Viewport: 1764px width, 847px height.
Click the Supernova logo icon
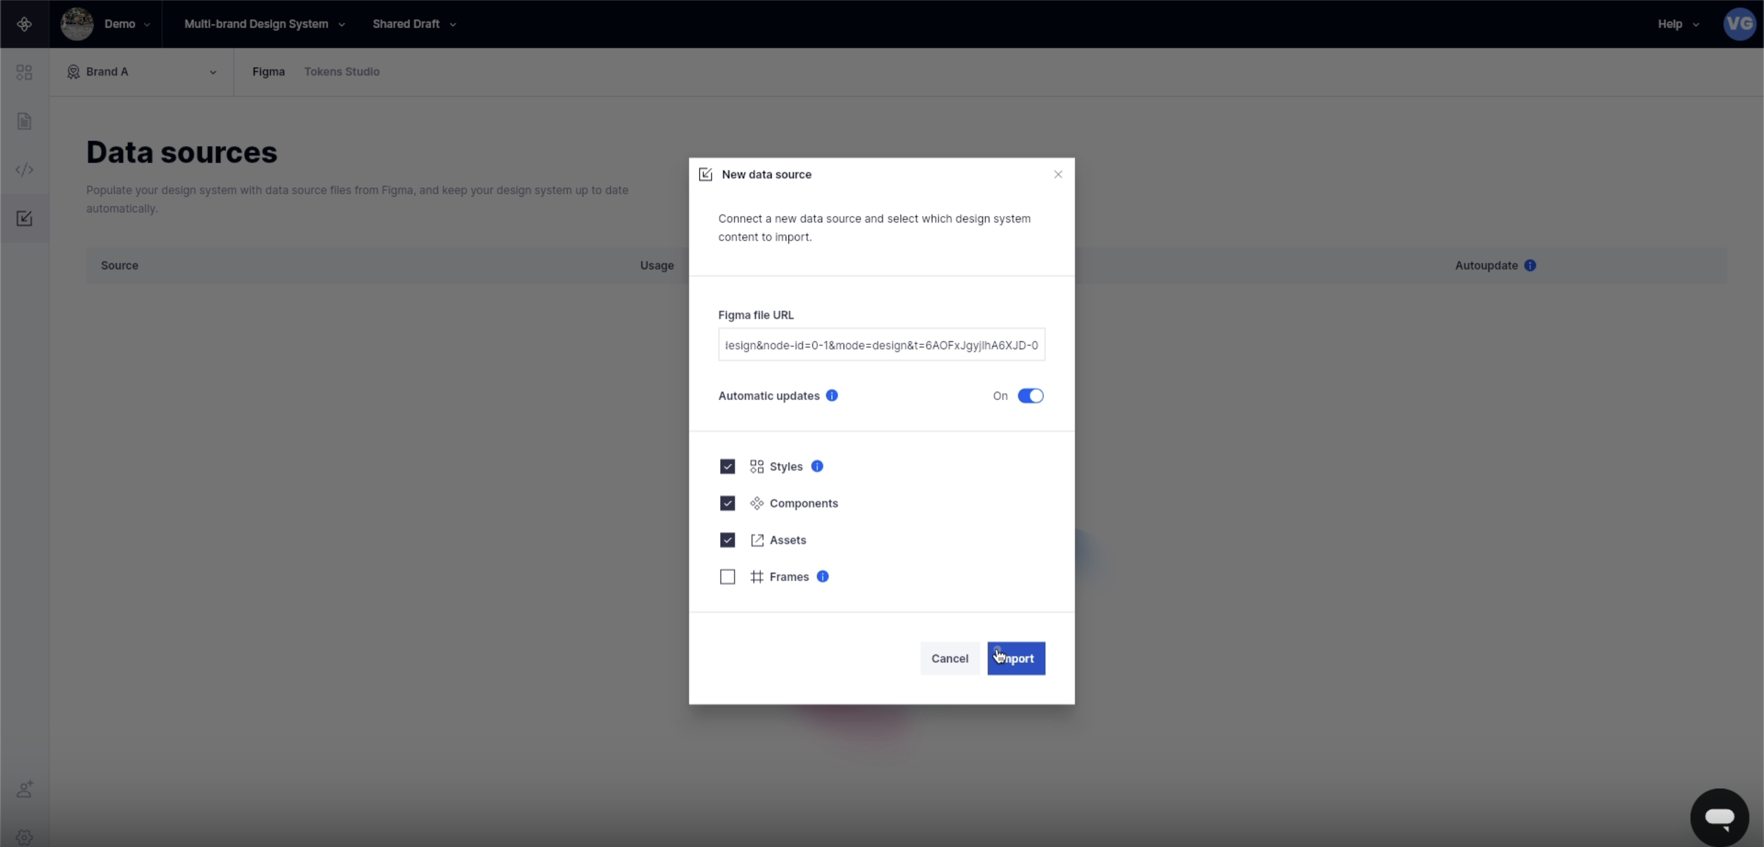click(24, 24)
